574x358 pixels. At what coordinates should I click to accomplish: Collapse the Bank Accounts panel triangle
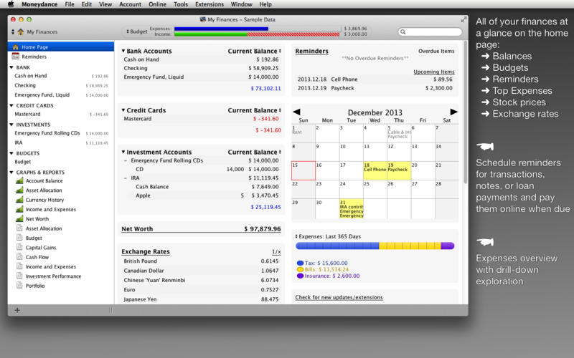click(123, 51)
